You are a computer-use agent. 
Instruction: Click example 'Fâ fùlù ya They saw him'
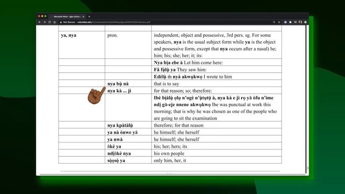pyautogui.click(x=180, y=70)
